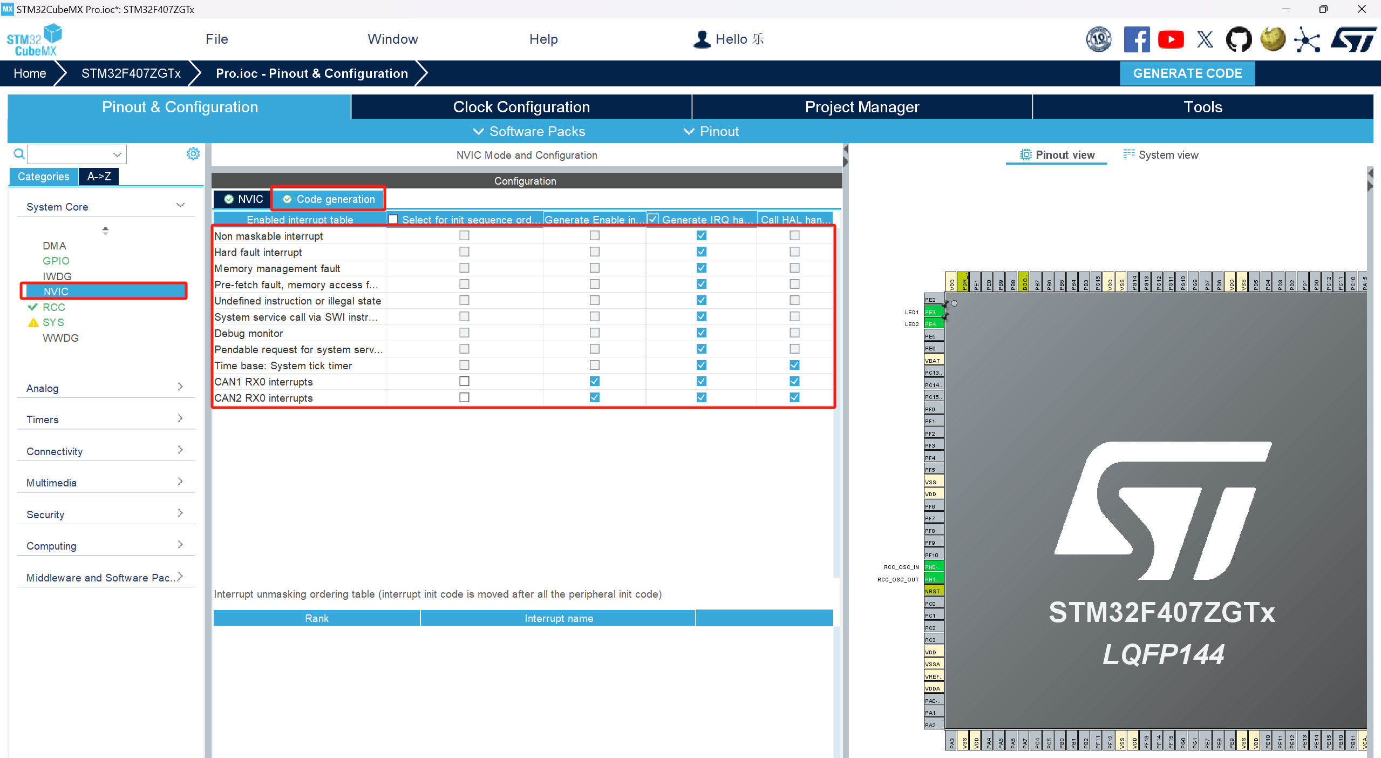This screenshot has height=758, width=1381.
Task: Open the Software Packs dropdown menu
Action: (529, 131)
